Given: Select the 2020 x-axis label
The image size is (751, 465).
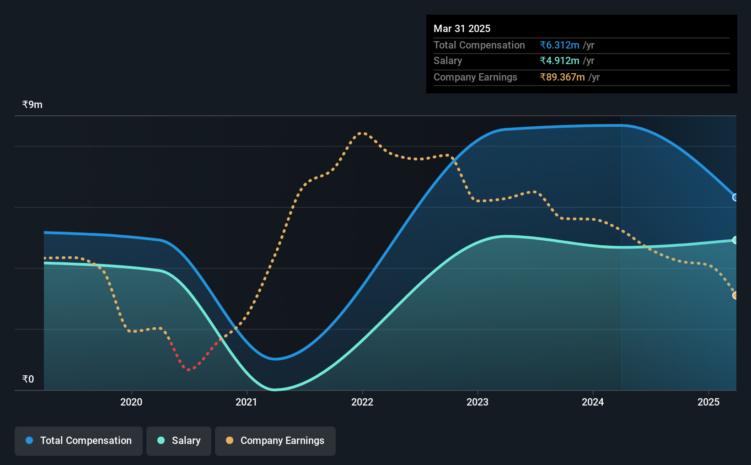Looking at the screenshot, I should tap(131, 402).
